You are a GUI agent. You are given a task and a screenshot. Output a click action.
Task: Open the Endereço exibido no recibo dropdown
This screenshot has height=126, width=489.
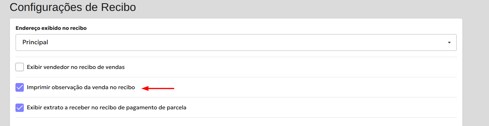pos(236,42)
